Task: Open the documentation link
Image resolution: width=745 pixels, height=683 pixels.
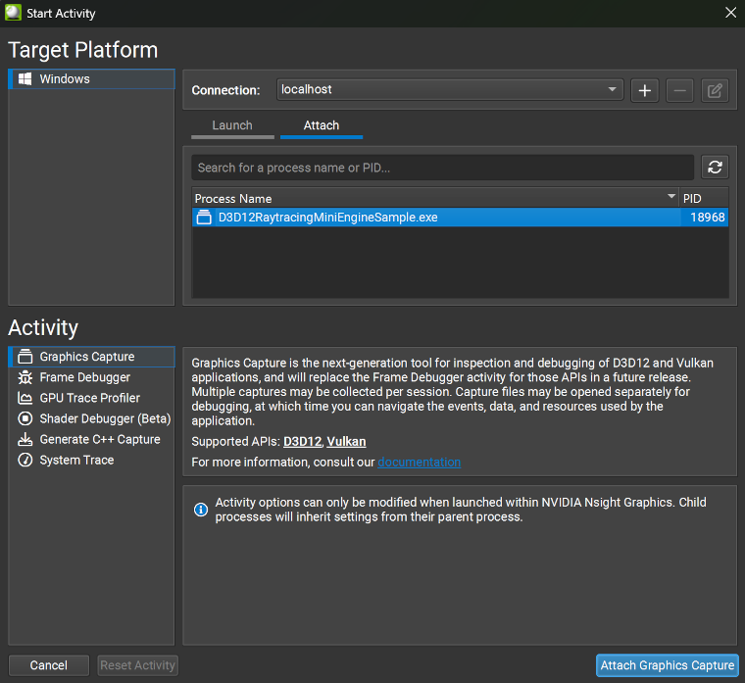Action: (x=419, y=462)
